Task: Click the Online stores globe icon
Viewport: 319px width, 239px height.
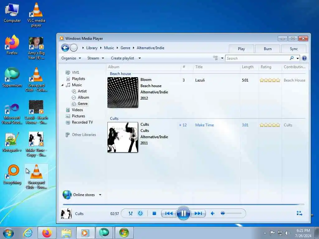Action: click(x=67, y=195)
